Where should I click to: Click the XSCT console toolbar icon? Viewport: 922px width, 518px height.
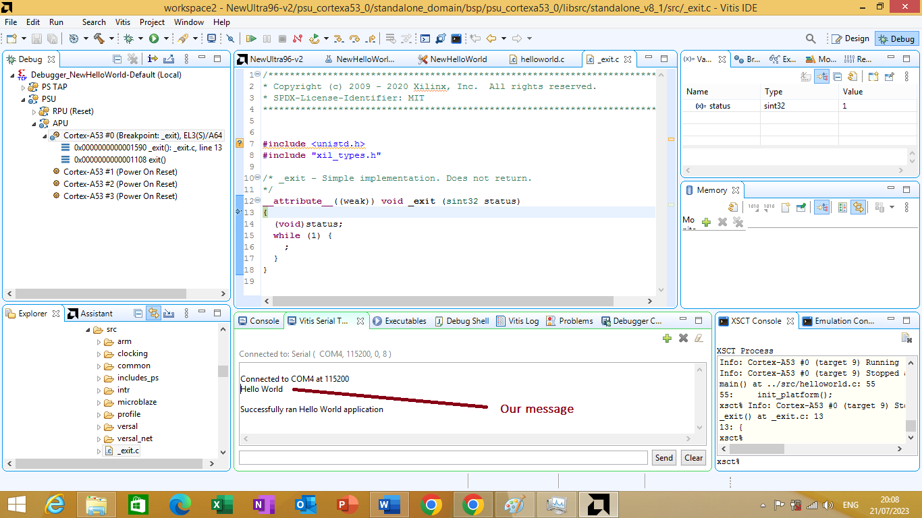456,38
